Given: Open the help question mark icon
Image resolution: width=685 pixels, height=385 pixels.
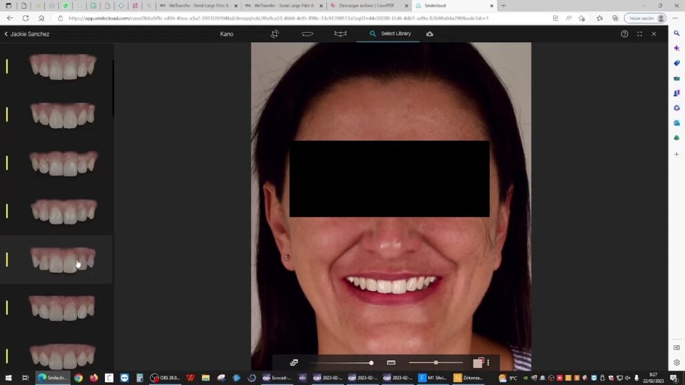Looking at the screenshot, I should point(625,33).
